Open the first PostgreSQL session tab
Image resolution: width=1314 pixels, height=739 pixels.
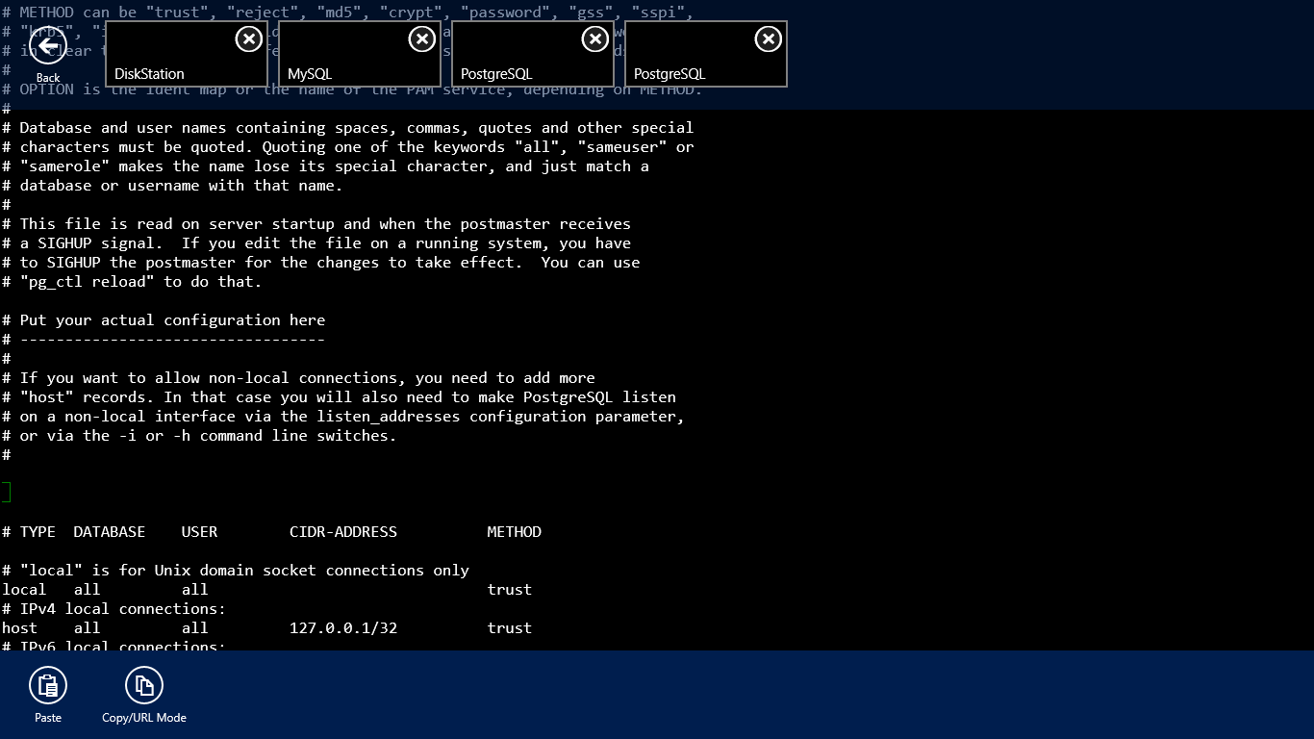(x=519, y=67)
